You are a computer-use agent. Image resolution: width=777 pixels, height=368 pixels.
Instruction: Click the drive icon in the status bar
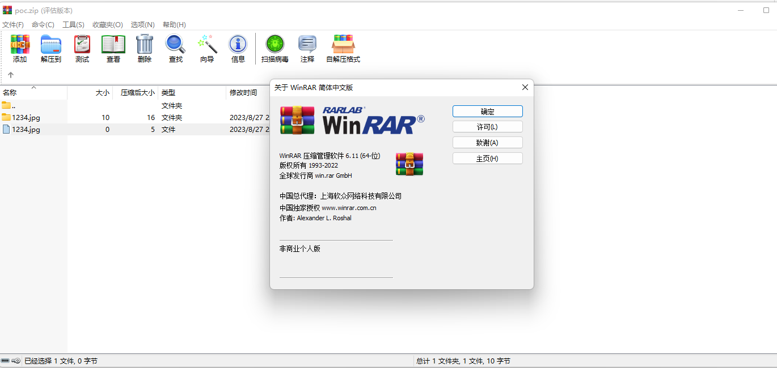[5, 361]
